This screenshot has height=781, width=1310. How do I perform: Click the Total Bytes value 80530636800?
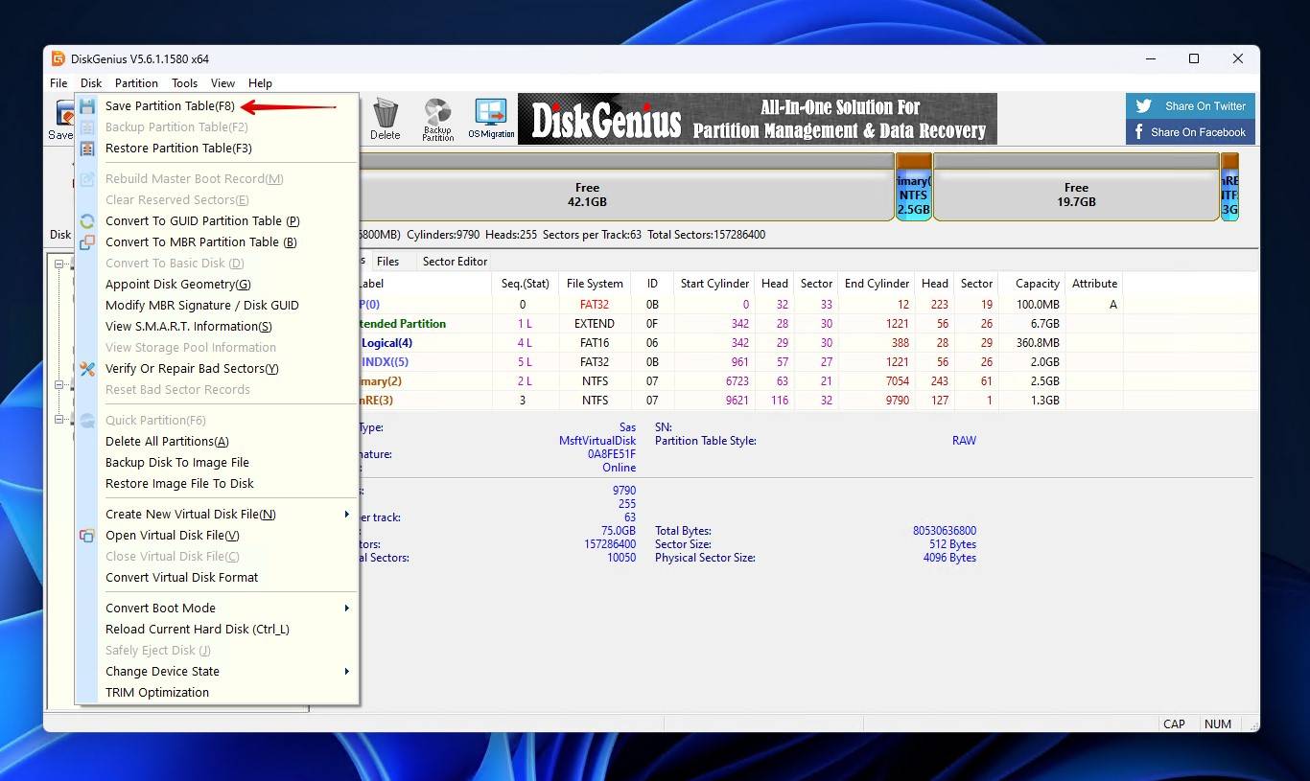pyautogui.click(x=945, y=531)
